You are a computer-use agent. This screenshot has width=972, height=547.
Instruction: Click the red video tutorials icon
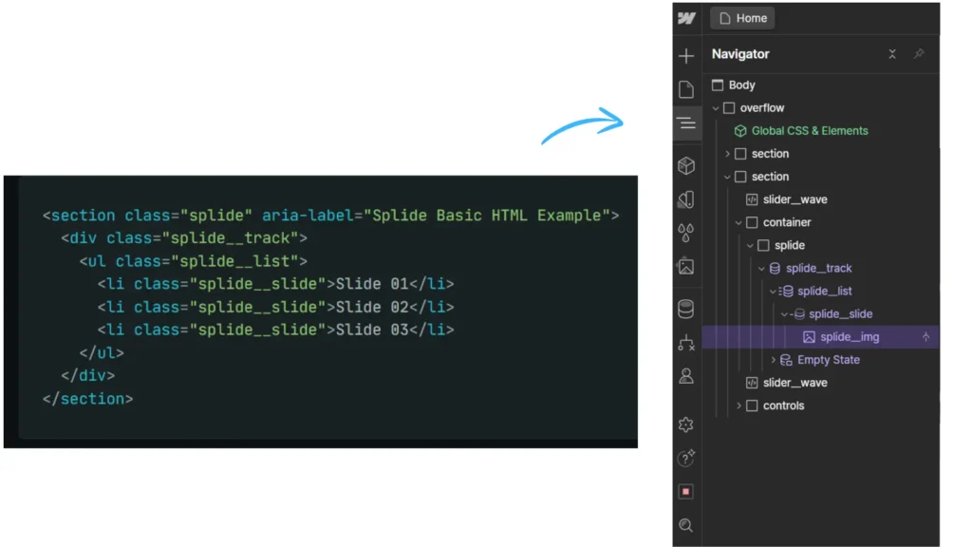(x=686, y=492)
